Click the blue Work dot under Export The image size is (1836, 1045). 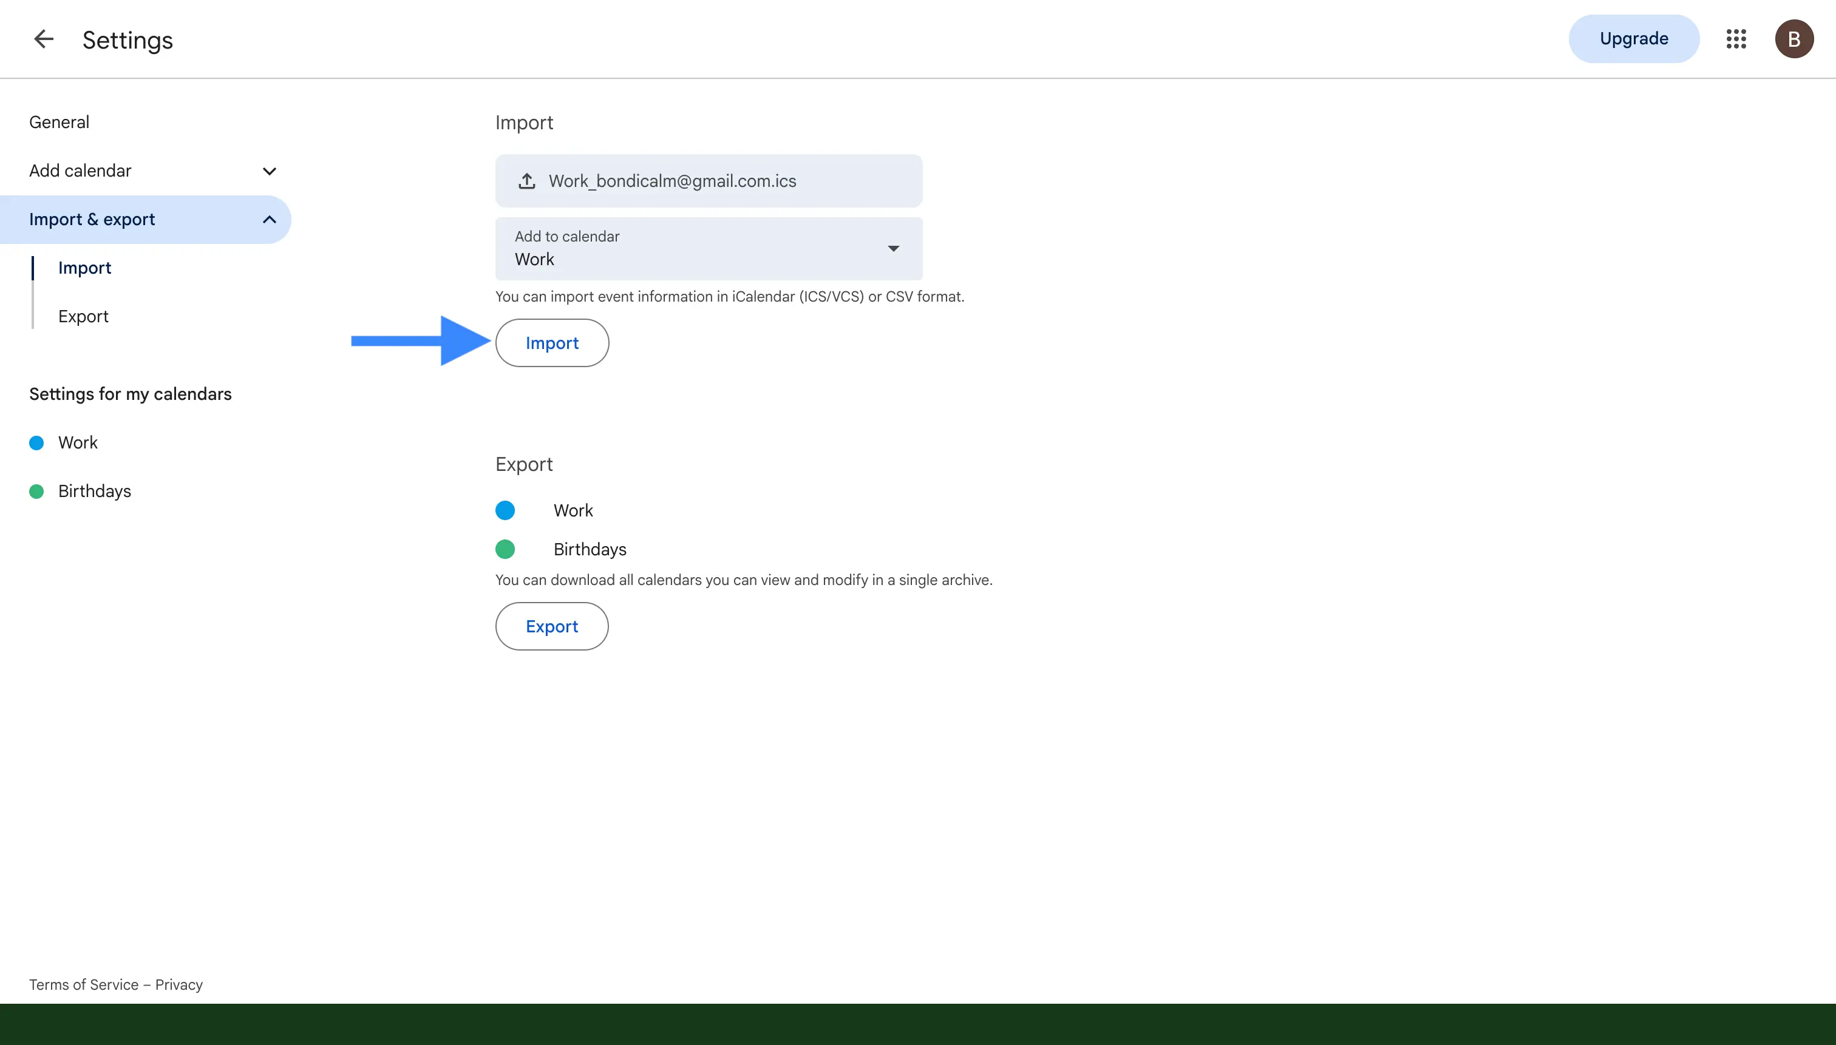click(505, 510)
